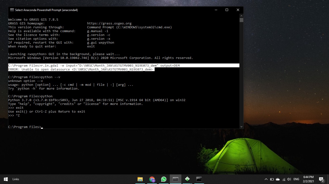This screenshot has height=184, width=329.
Task: Open the clock showing 6:44 PM
Action: tap(308, 179)
